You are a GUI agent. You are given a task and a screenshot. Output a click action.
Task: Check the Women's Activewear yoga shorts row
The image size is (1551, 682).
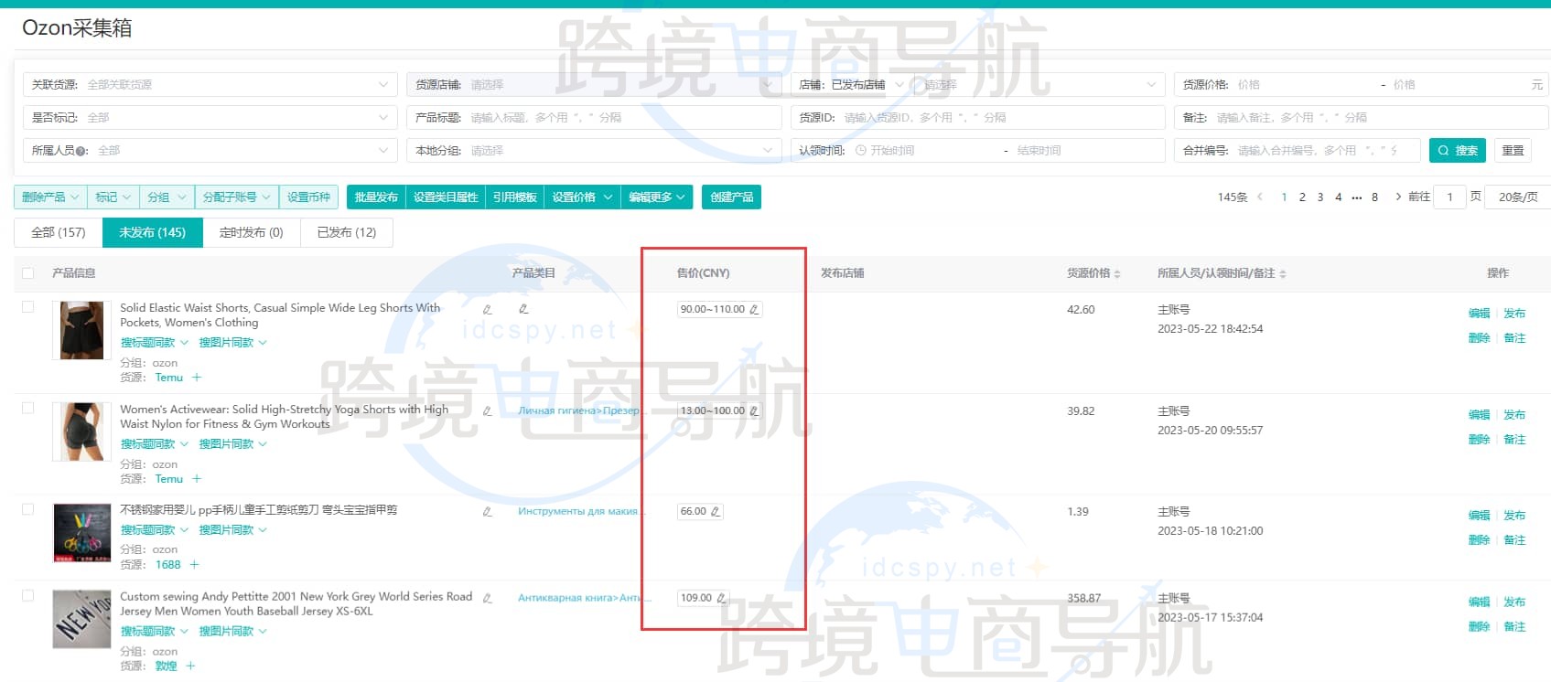27,408
